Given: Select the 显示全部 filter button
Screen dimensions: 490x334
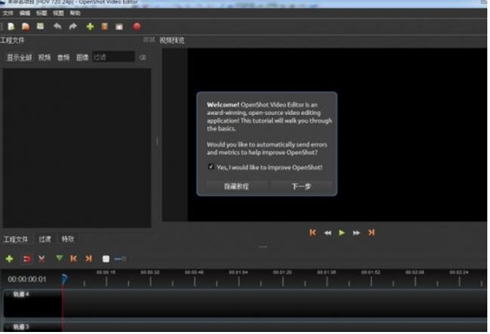Looking at the screenshot, I should pyautogui.click(x=19, y=58).
